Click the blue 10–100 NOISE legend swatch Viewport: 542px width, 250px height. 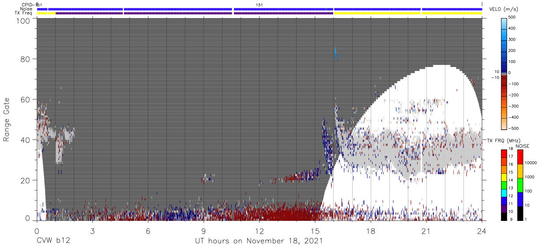(520, 199)
